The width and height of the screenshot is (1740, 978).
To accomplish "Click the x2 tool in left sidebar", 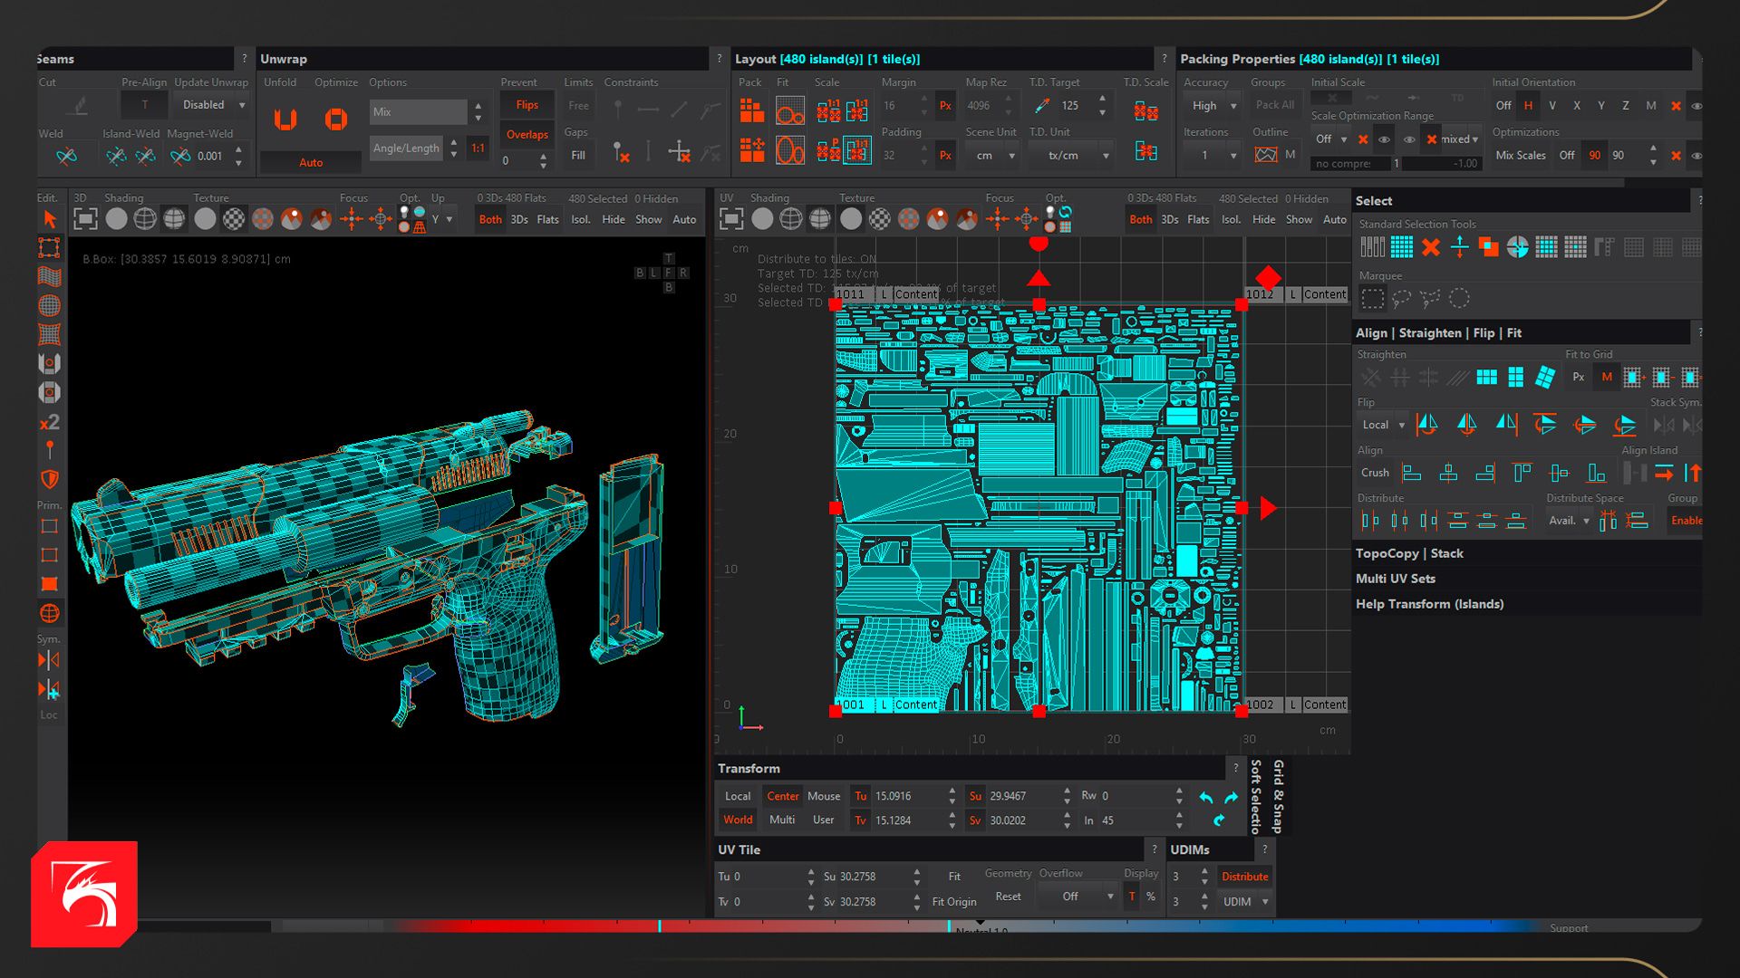I will click(x=50, y=422).
